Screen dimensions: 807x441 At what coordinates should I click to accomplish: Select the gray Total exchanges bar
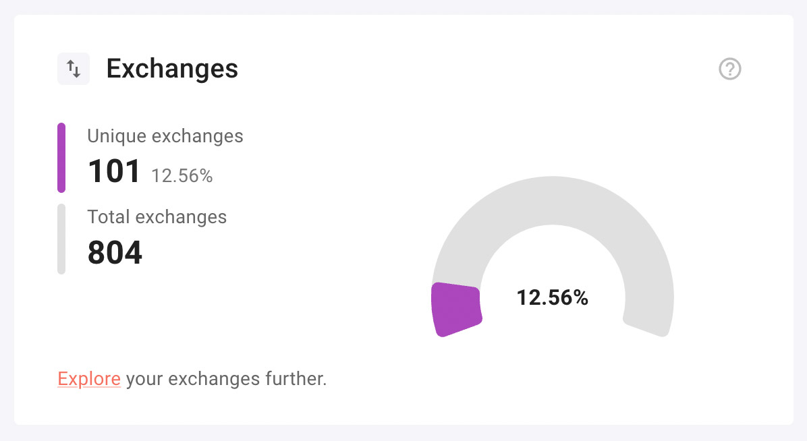(61, 239)
